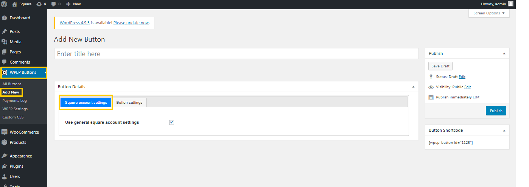Uncheck Use general square account settings
The width and height of the screenshot is (529, 187).
[x=171, y=122]
